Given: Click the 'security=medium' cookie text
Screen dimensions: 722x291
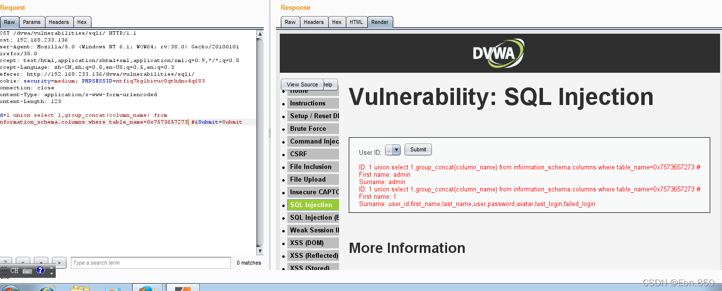Looking at the screenshot, I should point(50,81).
